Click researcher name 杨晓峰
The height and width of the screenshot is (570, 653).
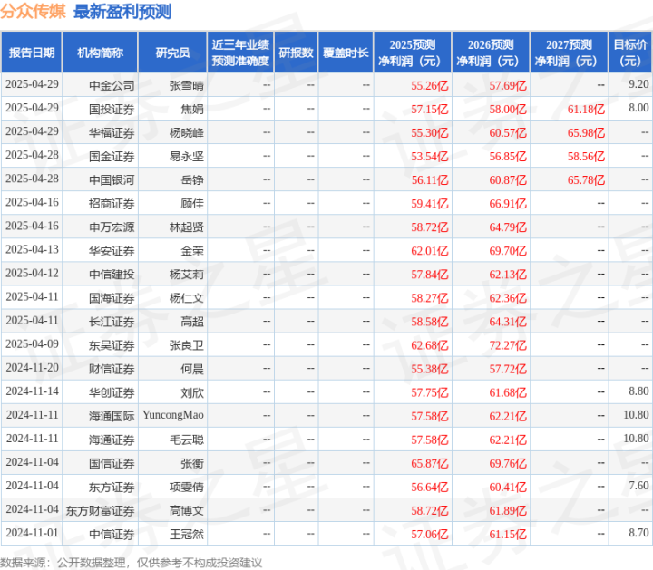(187, 132)
